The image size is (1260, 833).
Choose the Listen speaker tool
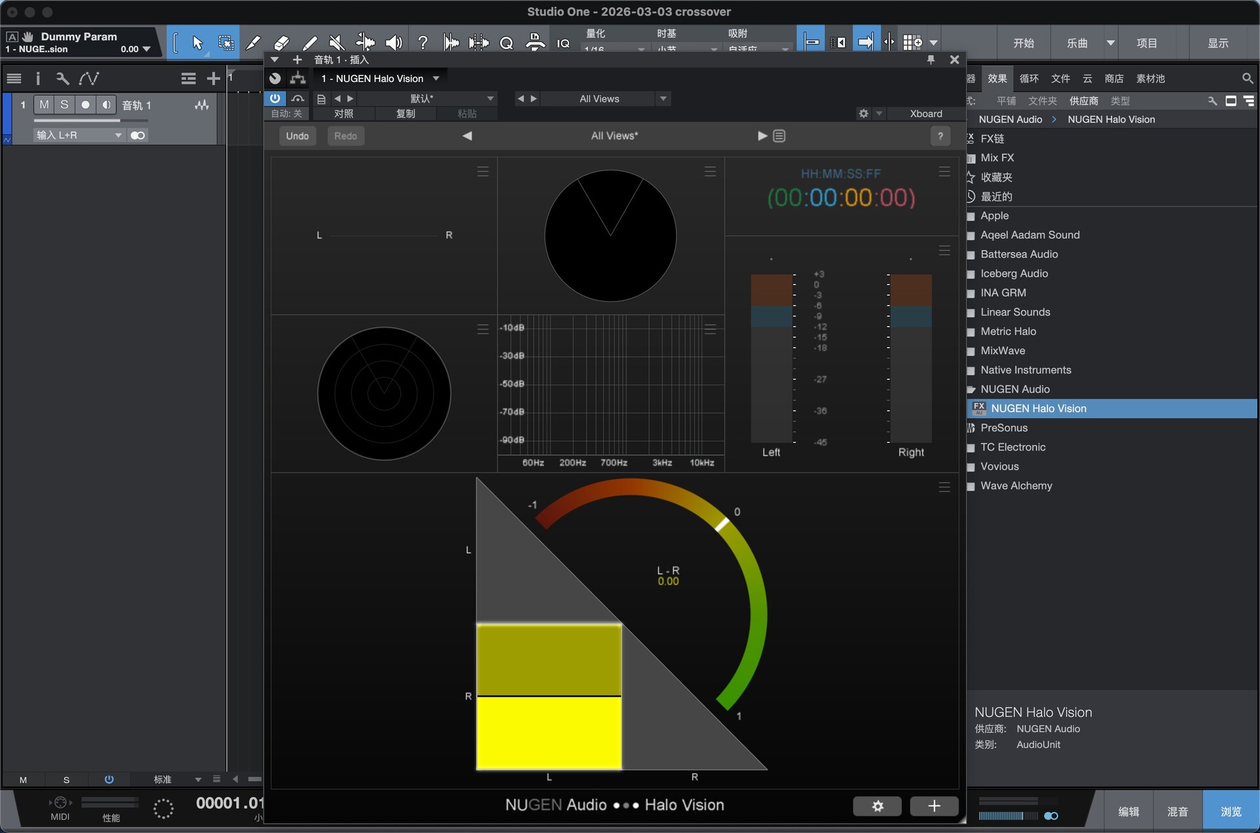(x=393, y=43)
